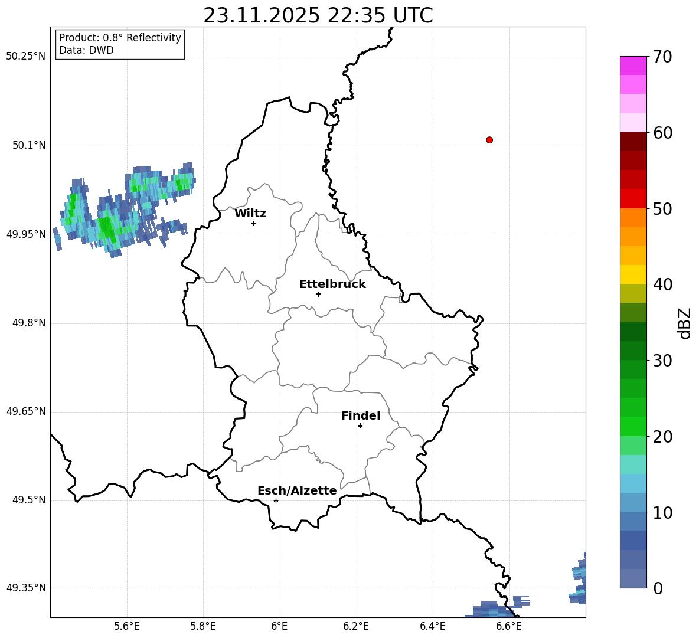Screen dimensions: 699x638
Task: Click the yellow swatch just above 40
Action: (633, 274)
